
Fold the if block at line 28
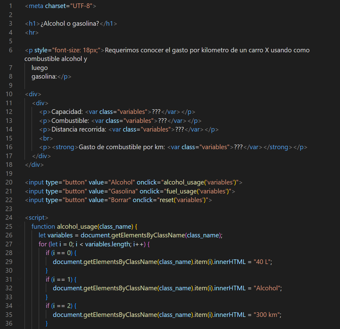coord(20,253)
